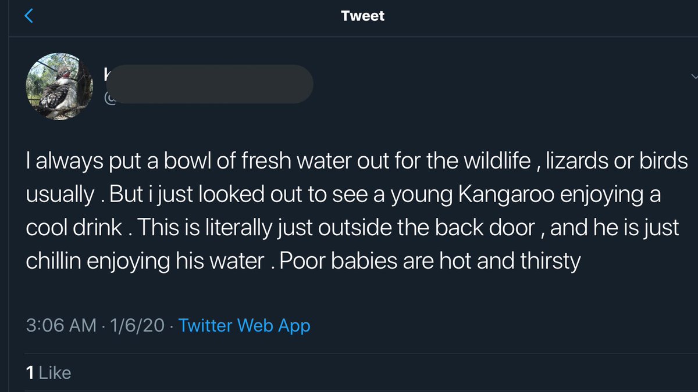
Task: Expand the tweet options chevron
Action: tap(693, 76)
